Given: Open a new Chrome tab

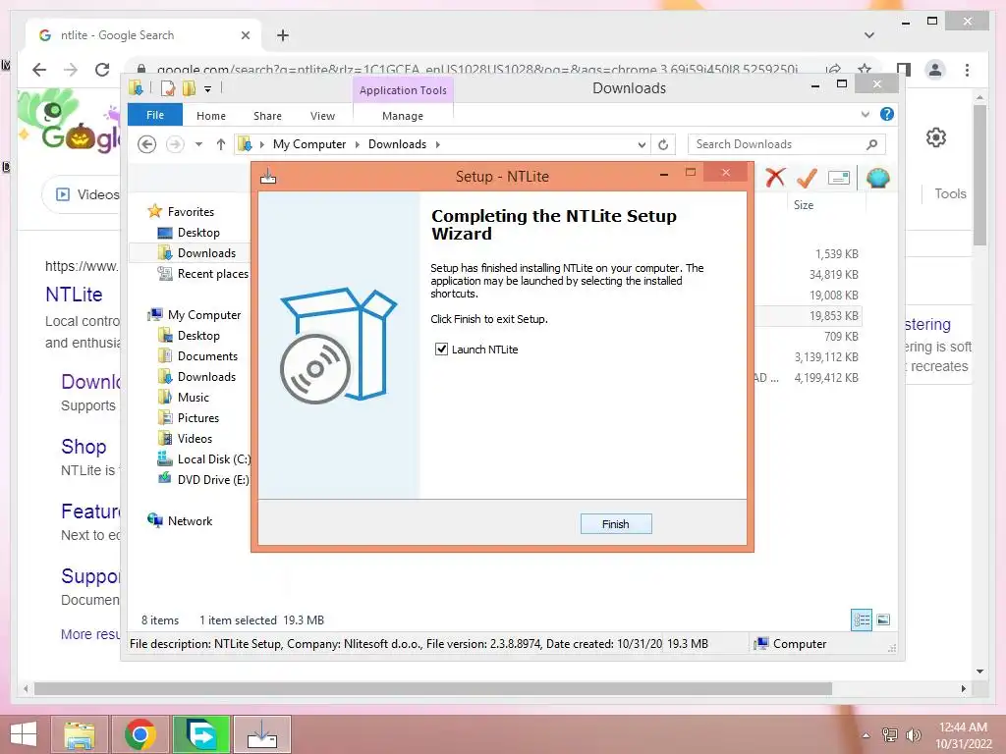Looking at the screenshot, I should (x=283, y=35).
